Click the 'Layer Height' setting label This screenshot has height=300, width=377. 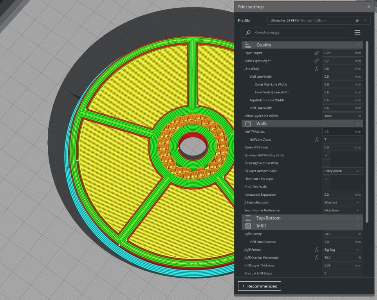coord(253,53)
